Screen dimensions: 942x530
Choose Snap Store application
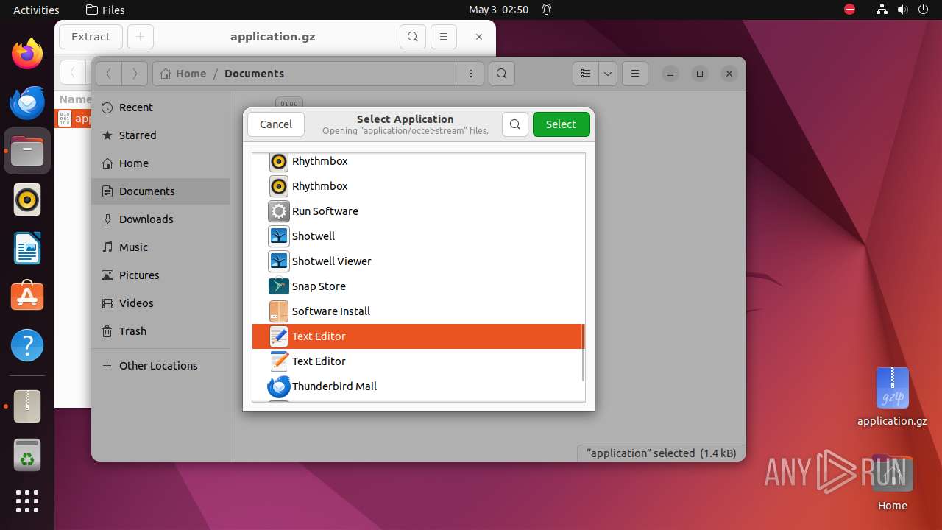click(x=418, y=286)
